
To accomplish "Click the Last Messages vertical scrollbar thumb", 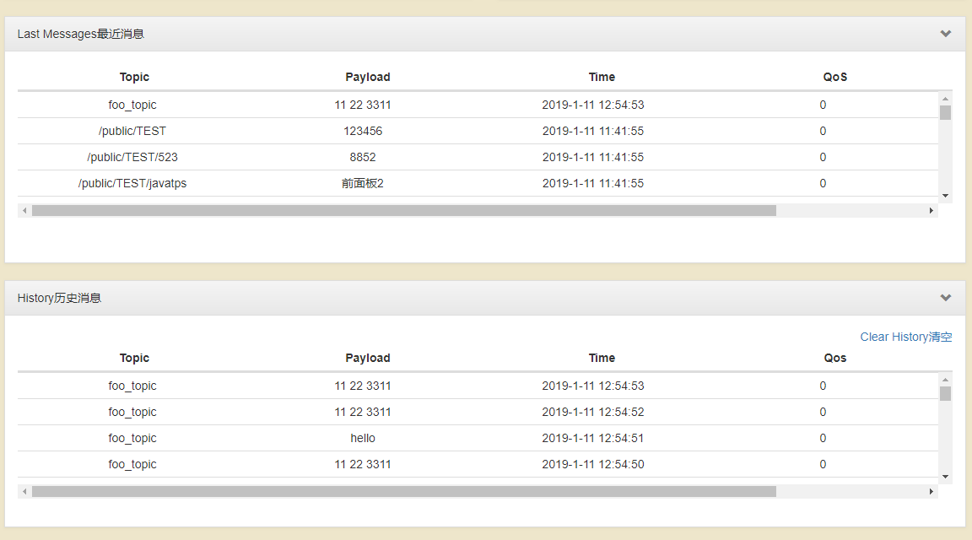I will pos(945,113).
